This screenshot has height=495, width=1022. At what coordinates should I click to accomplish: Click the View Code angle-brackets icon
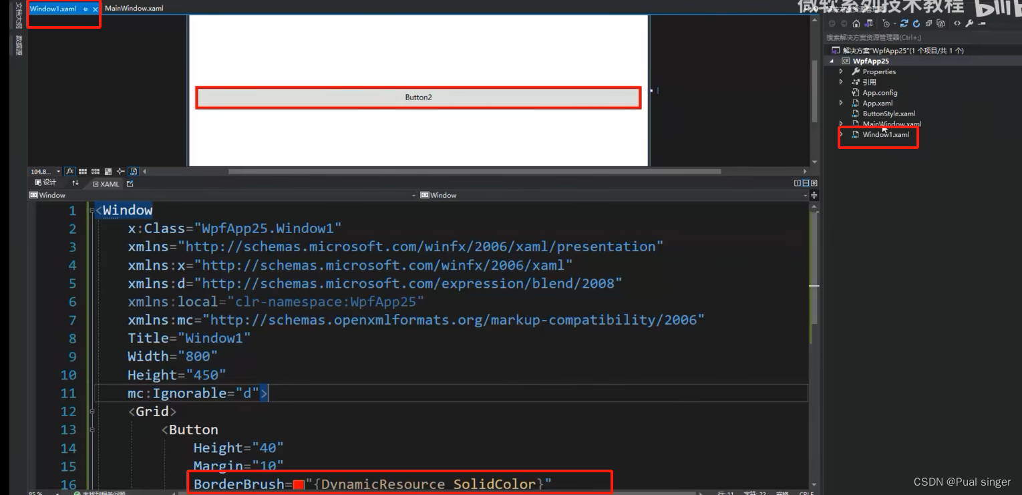[957, 23]
